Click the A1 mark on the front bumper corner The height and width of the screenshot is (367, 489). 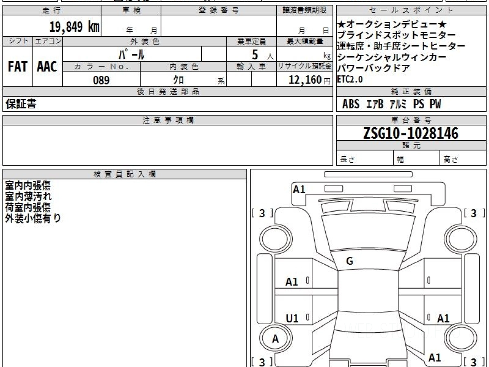click(299, 189)
